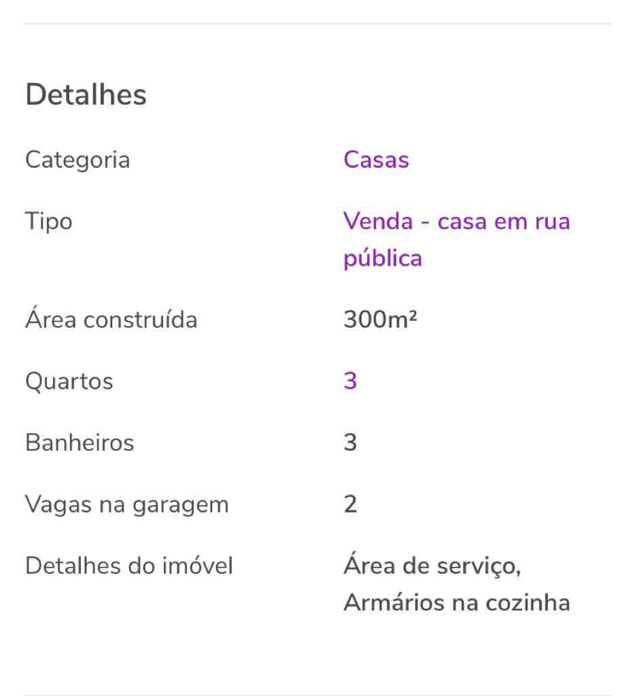Click the word 'Venda' in Tipo value
Image resolution: width=637 pixels, height=696 pixels.
click(378, 221)
